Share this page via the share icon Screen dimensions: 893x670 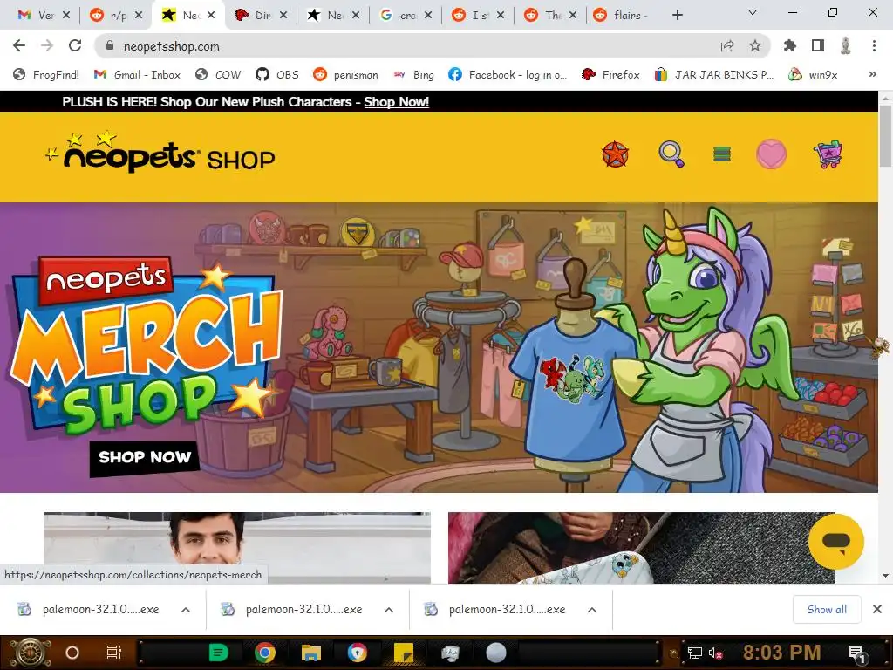click(727, 46)
